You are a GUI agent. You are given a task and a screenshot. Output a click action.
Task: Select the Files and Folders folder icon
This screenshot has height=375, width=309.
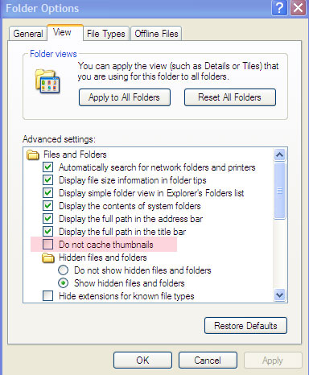[33, 155]
